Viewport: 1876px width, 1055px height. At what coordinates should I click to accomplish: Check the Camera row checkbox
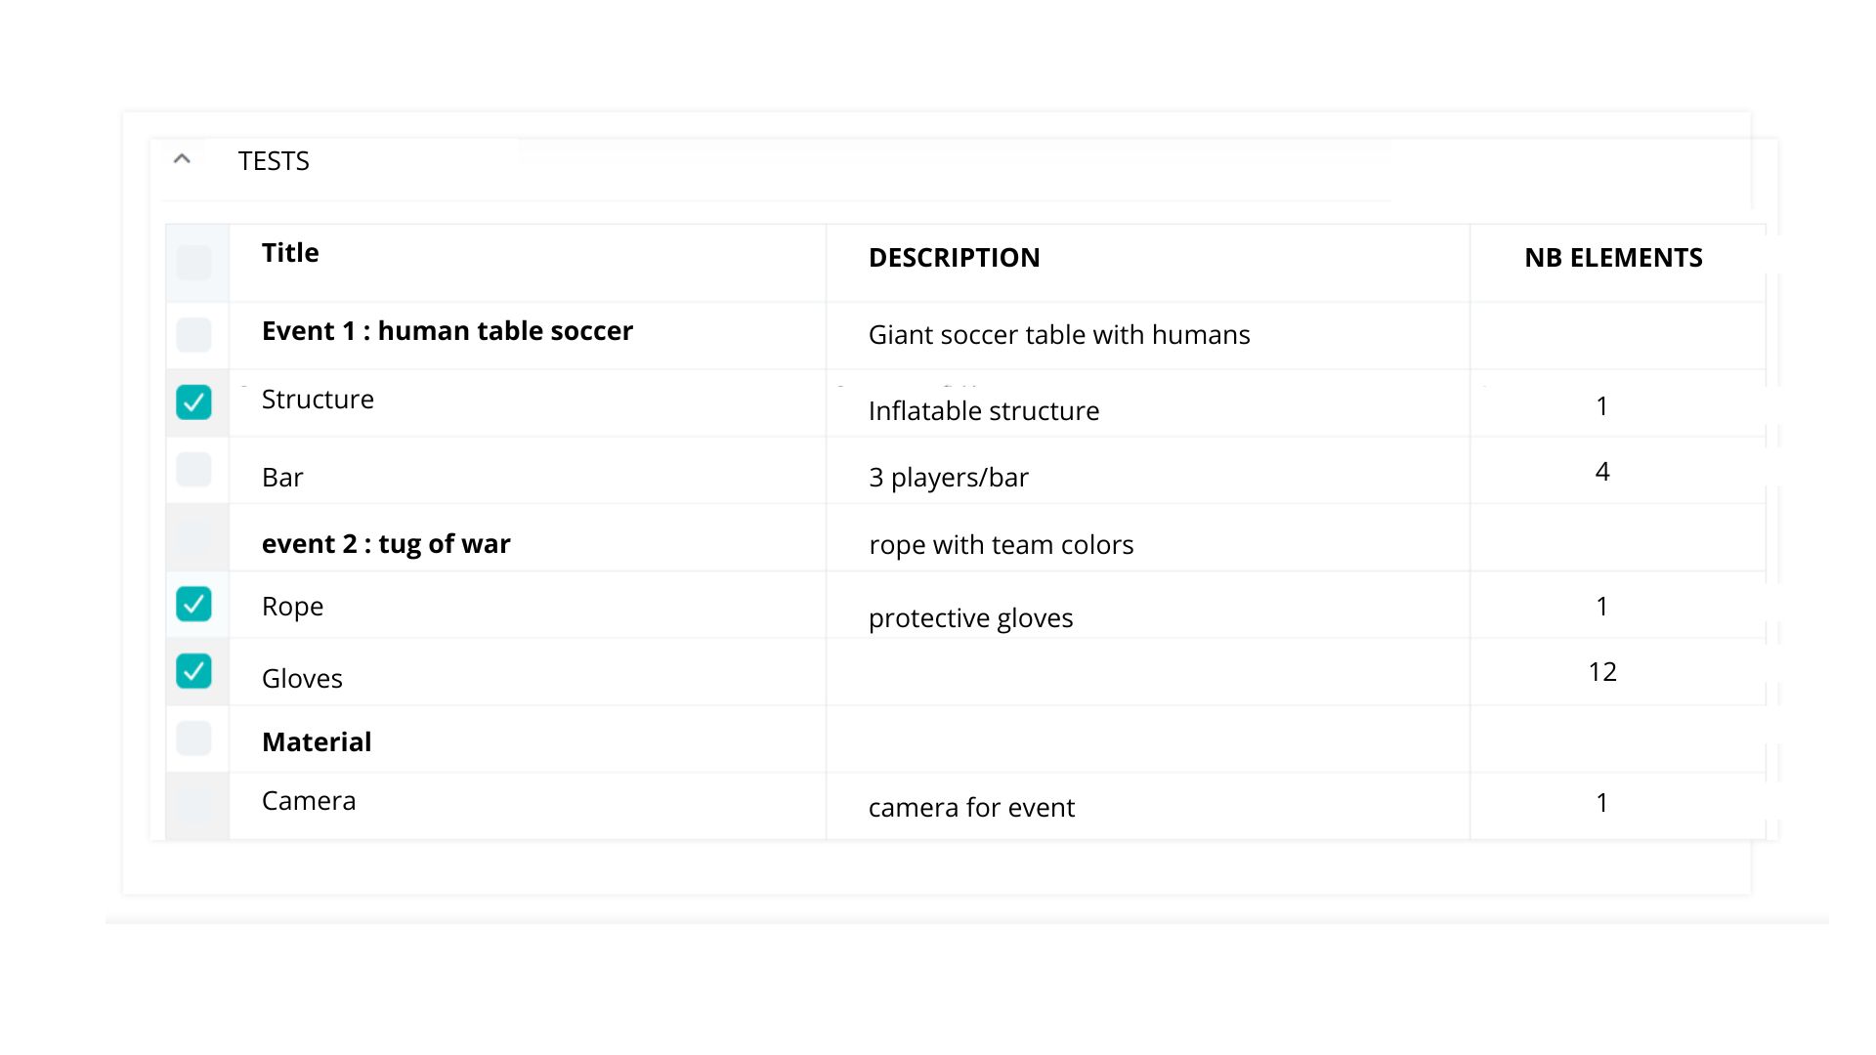pos(193,805)
